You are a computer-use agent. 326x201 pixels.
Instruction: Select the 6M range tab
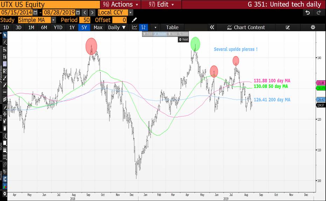(x=44, y=27)
